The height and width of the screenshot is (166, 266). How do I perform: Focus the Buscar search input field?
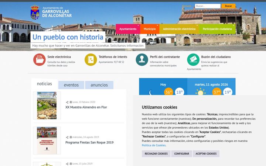[208, 6]
